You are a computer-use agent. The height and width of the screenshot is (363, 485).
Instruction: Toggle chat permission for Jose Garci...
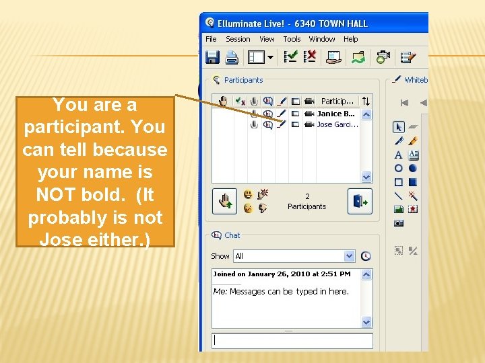tap(268, 125)
